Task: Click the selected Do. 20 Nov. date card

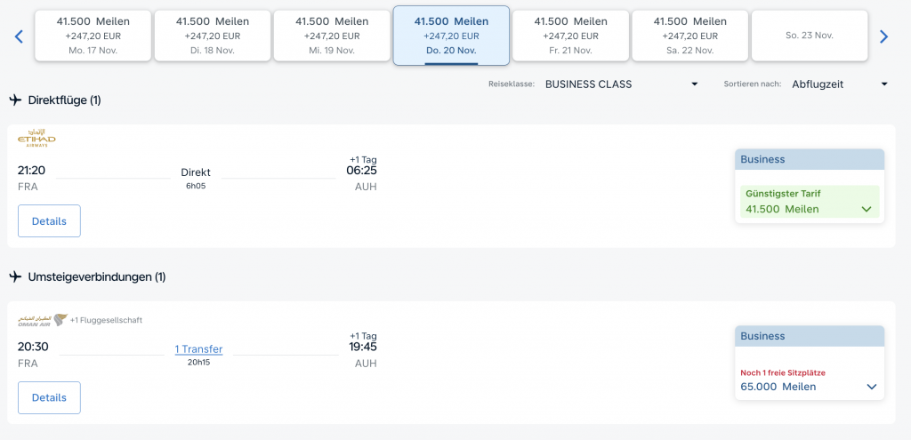Action: pos(451,36)
